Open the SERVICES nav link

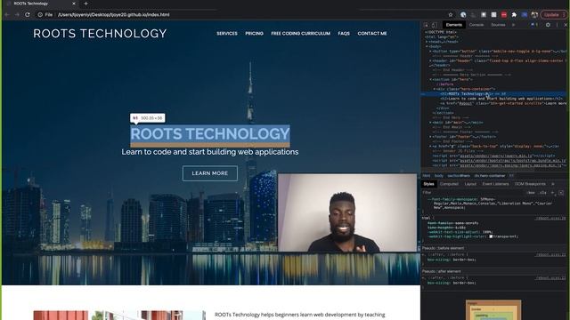227,34
